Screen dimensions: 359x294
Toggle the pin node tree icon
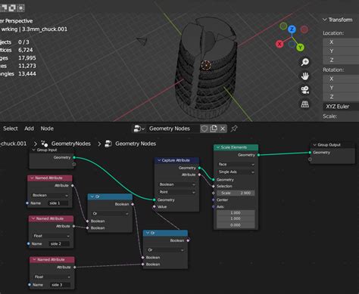point(234,128)
